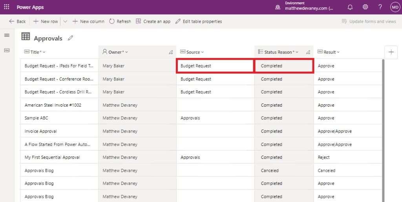Select Create an app command
Screen dimensions: 402x202
(x=153, y=22)
